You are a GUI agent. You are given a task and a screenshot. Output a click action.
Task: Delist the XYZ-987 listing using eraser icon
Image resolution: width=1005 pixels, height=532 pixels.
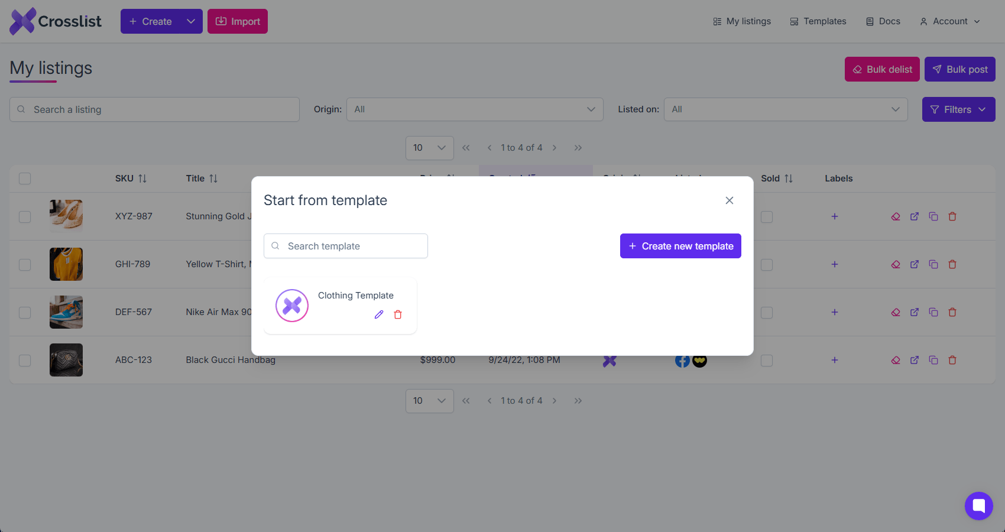coord(896,216)
